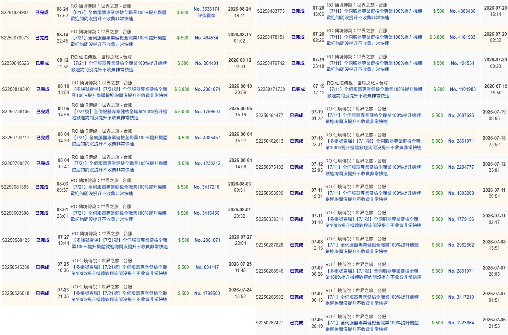Screen dimensions: 508x335
Task: Select order number S2250810540
Action: point(16,89)
